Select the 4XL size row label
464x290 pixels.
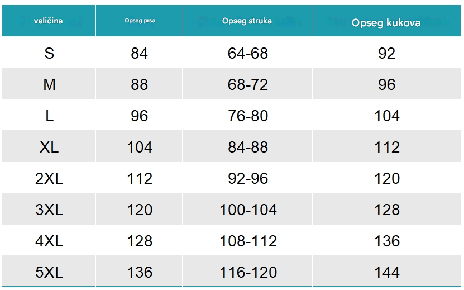pos(49,240)
